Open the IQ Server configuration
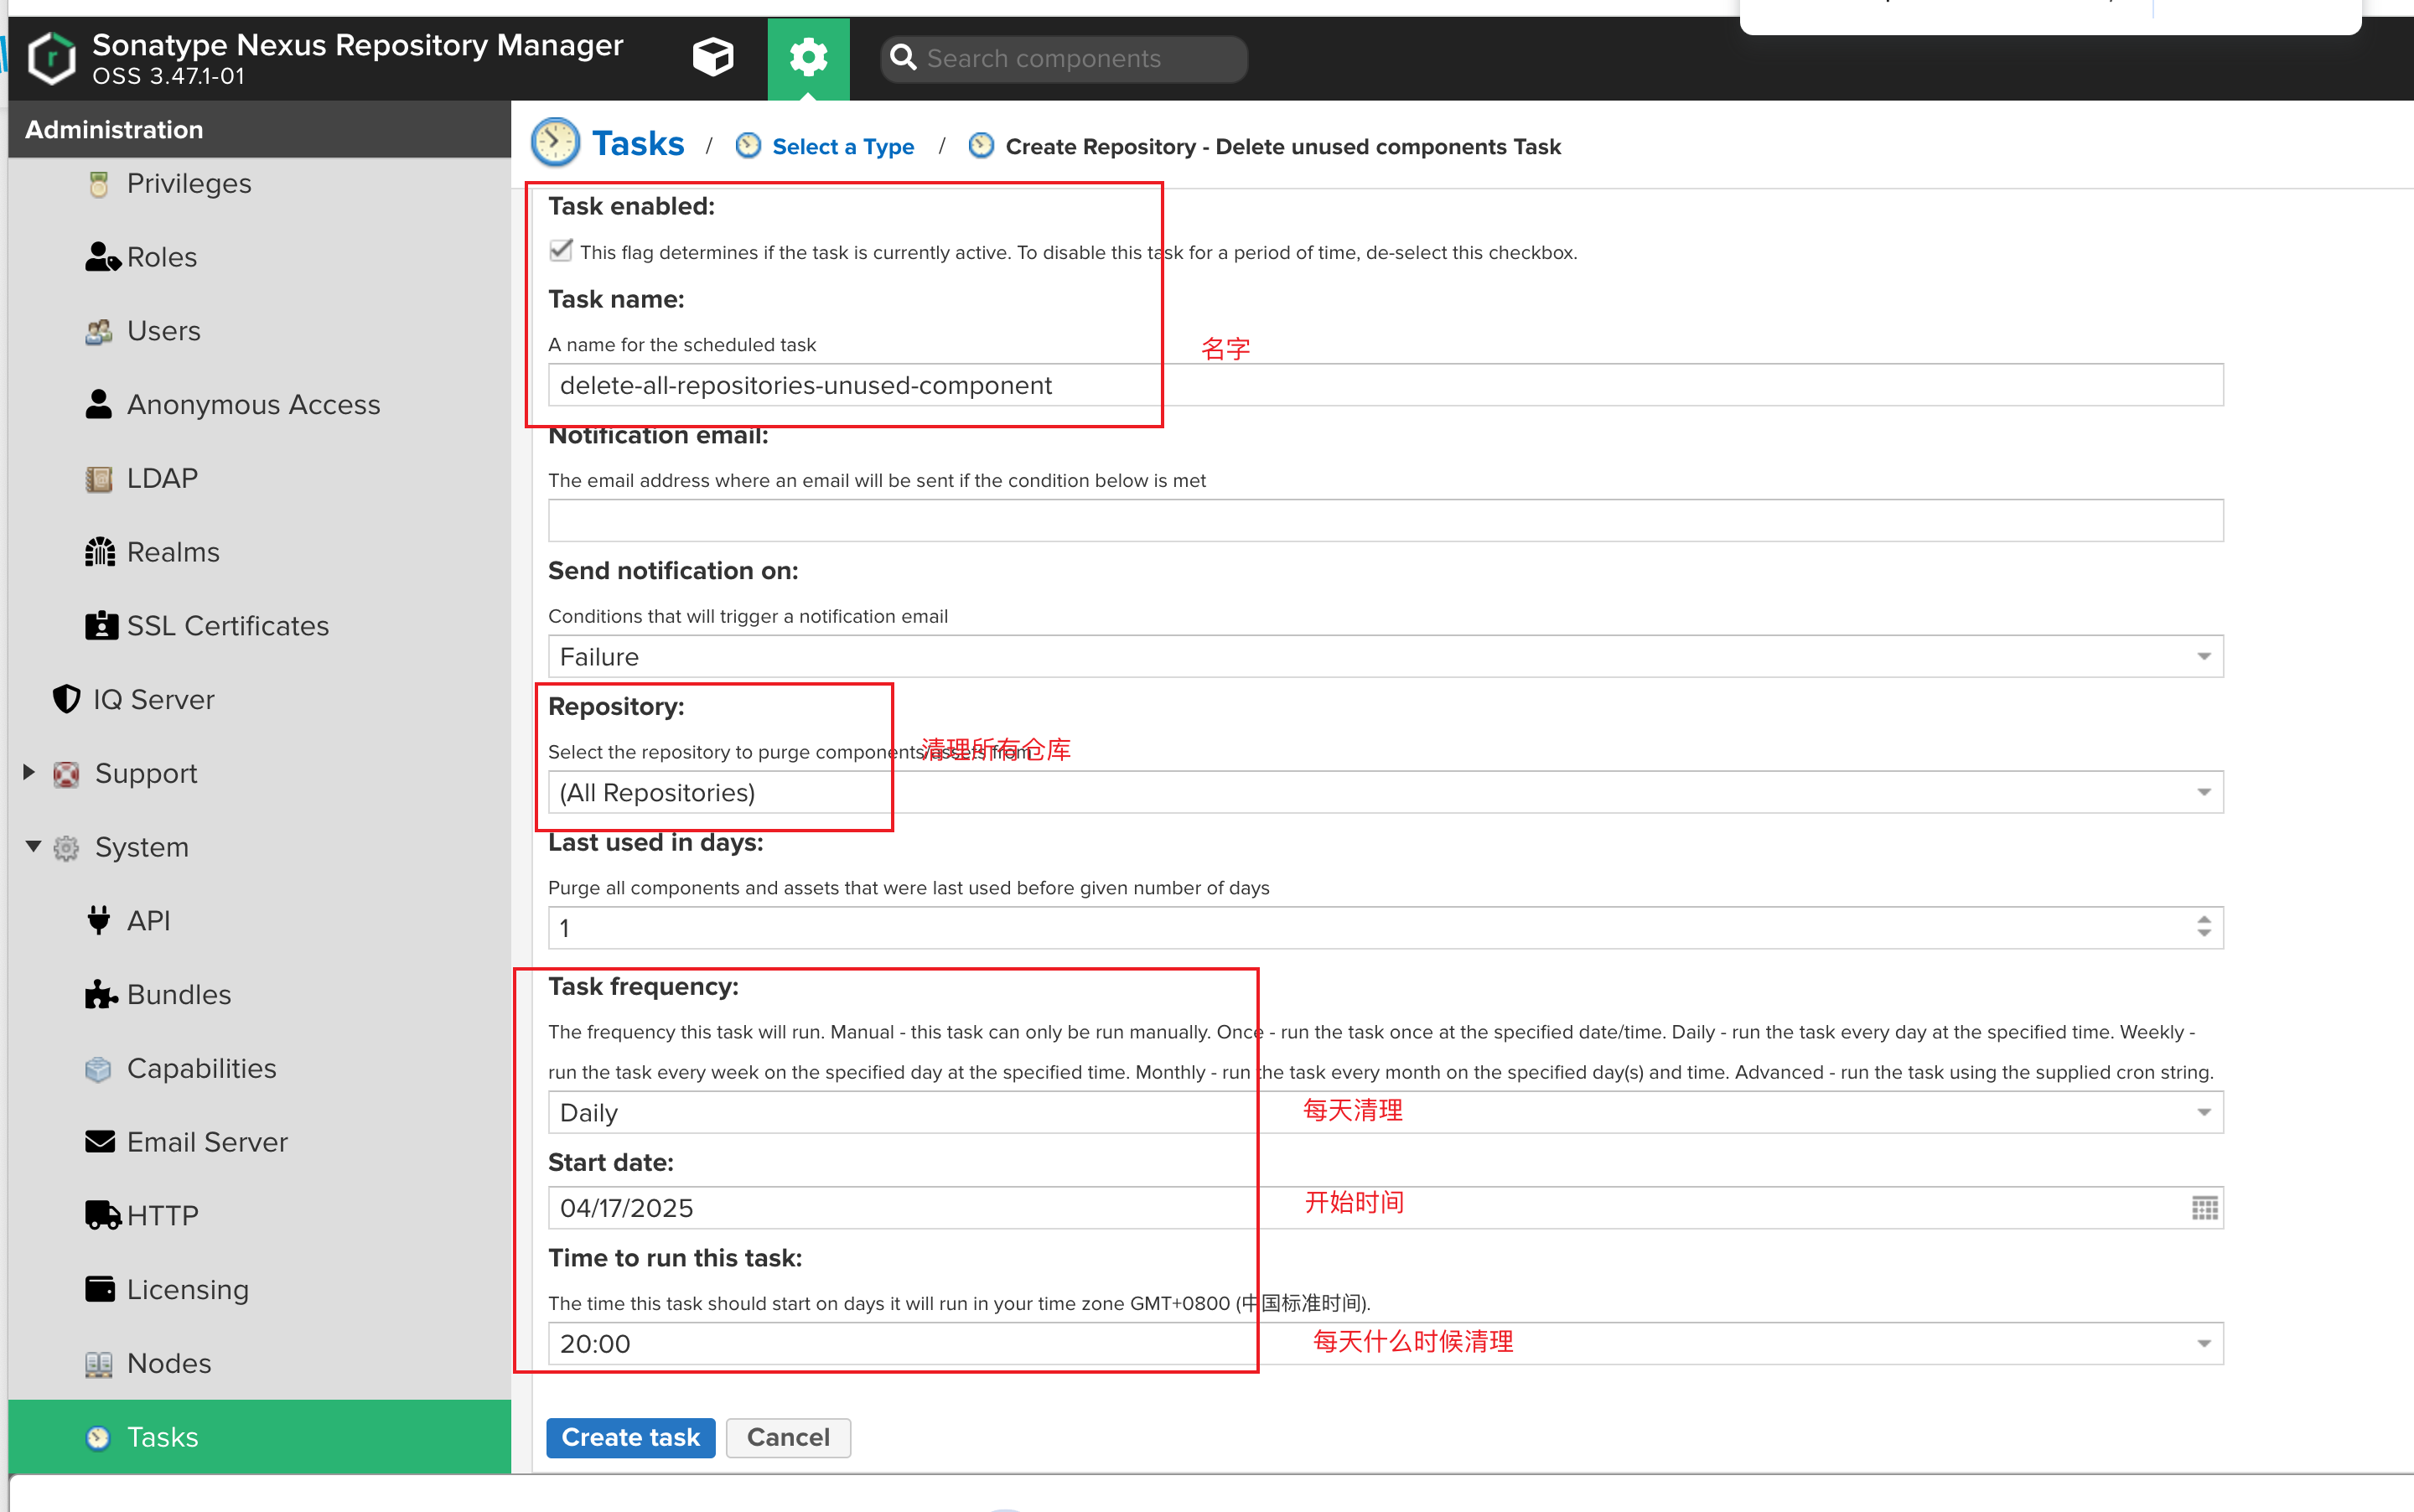The height and width of the screenshot is (1512, 2414). click(x=154, y=699)
